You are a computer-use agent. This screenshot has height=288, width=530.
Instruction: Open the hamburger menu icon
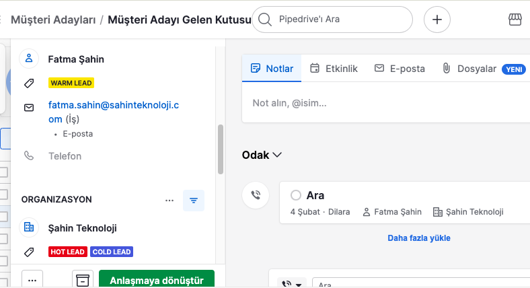pos(2,20)
